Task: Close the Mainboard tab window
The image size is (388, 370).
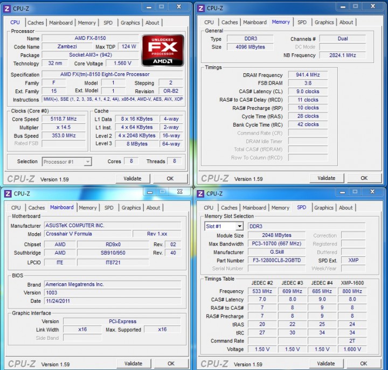Action: click(x=180, y=192)
